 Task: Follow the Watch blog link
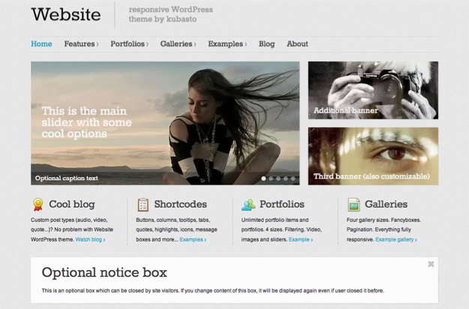[x=90, y=240]
